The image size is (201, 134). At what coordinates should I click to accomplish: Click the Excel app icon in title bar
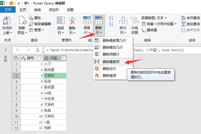click(x=2, y=3)
